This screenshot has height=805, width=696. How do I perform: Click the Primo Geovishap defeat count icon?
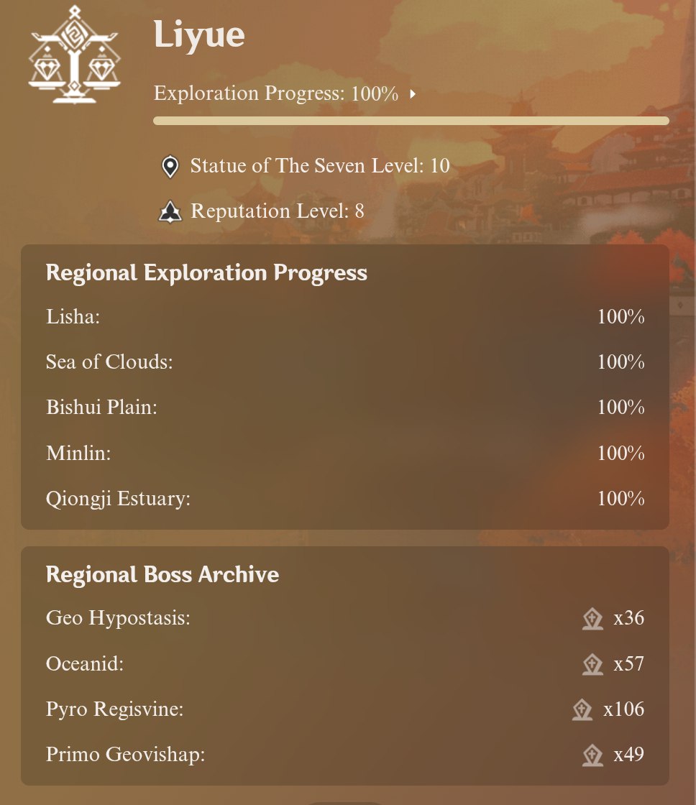pos(592,755)
